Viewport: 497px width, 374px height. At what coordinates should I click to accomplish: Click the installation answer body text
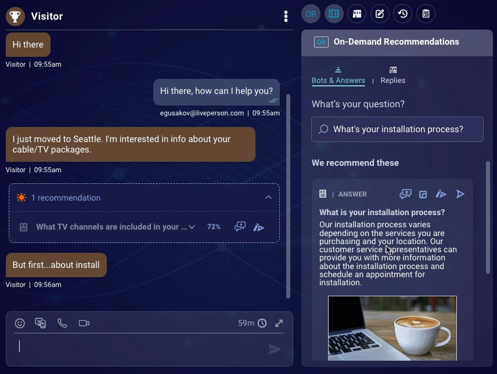point(388,253)
